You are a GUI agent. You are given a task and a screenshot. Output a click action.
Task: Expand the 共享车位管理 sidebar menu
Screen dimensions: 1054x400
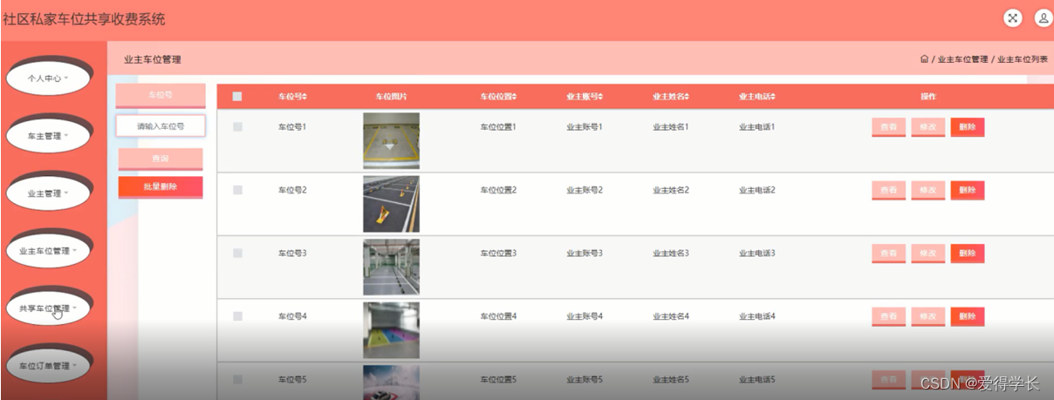(x=48, y=308)
